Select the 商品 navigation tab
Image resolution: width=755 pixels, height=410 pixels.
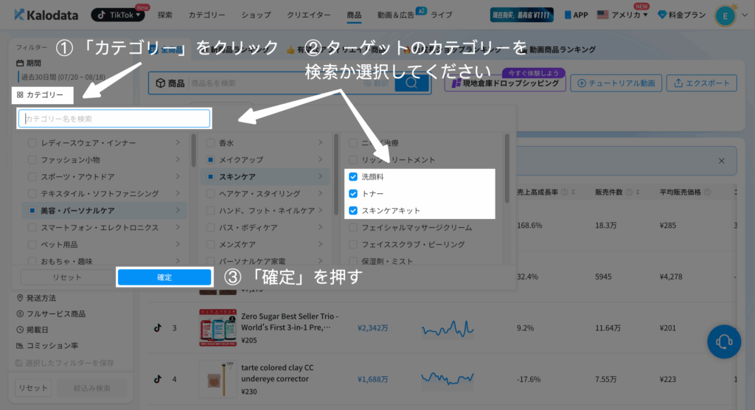click(354, 15)
